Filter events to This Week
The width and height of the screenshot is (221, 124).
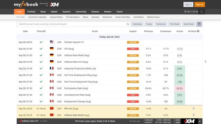(x=174, y=24)
